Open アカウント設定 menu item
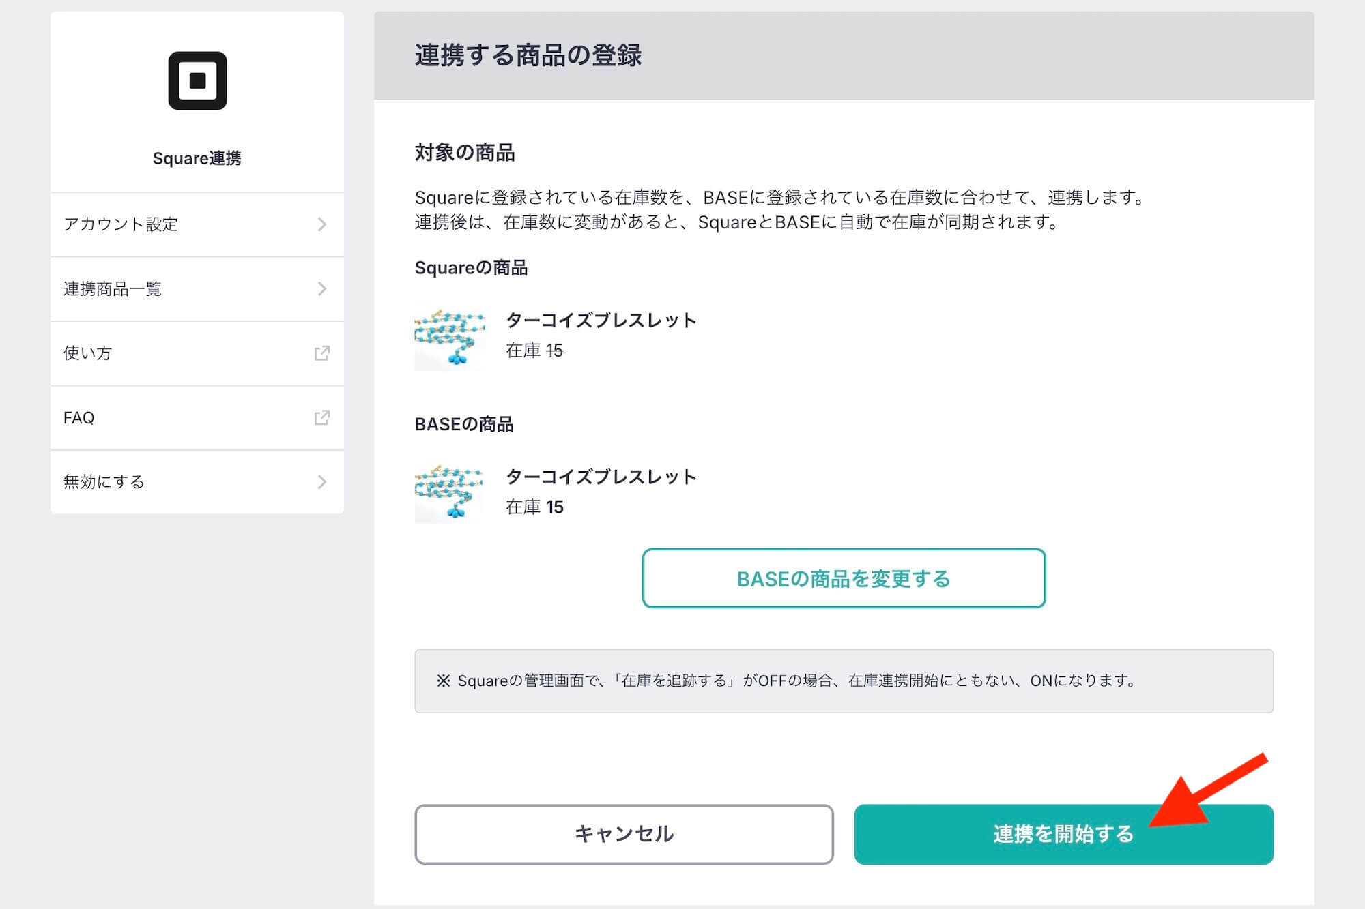Viewport: 1365px width, 909px height. [197, 224]
